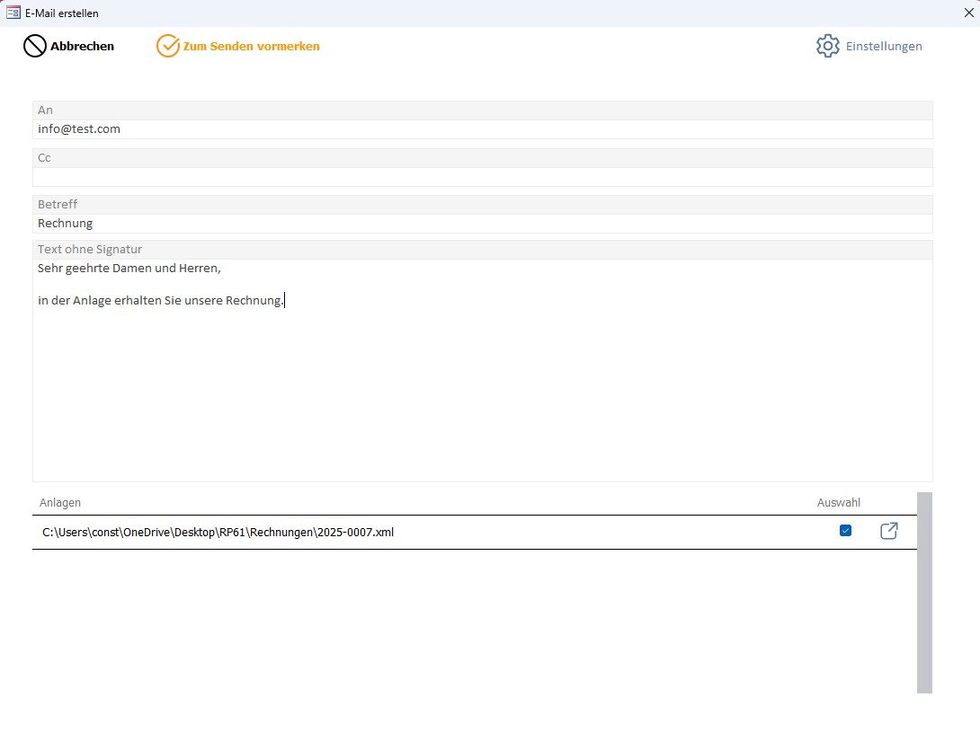Click the 'Sehr geehrte Damen und Herren,' line

129,269
